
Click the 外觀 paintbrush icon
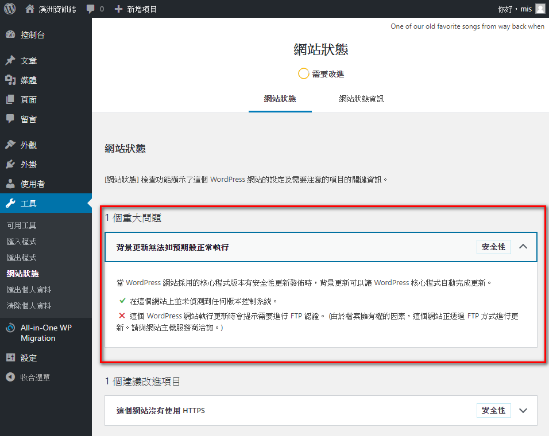[x=10, y=145]
